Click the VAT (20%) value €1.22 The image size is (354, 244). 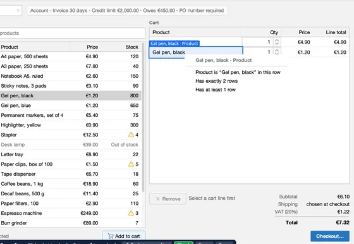pyautogui.click(x=343, y=212)
